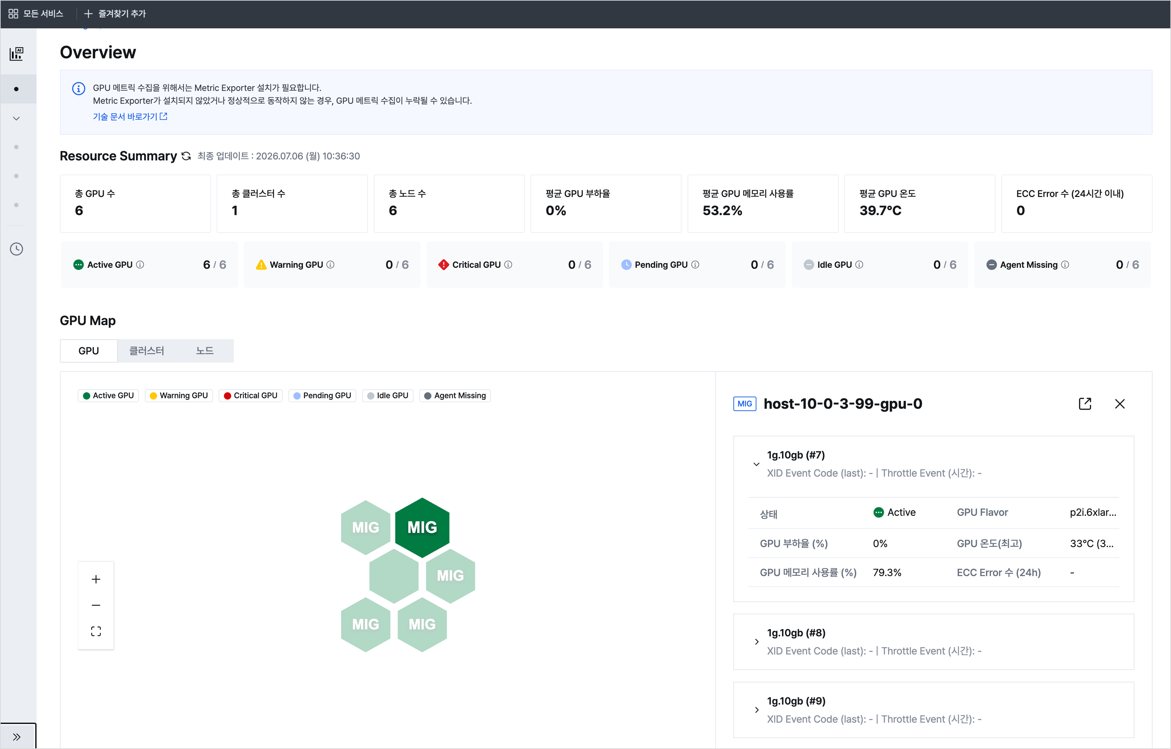This screenshot has height=749, width=1171.
Task: Switch to the 클러스터 tab
Action: pos(146,351)
